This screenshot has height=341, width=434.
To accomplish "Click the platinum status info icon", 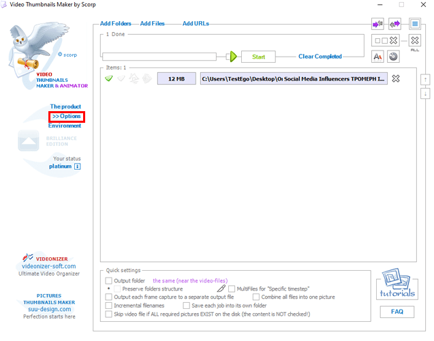I will tap(78, 166).
